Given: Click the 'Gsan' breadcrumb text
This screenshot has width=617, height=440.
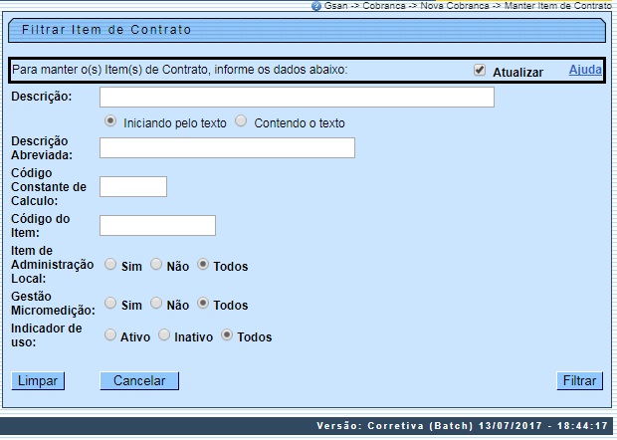Looking at the screenshot, I should 335,6.
